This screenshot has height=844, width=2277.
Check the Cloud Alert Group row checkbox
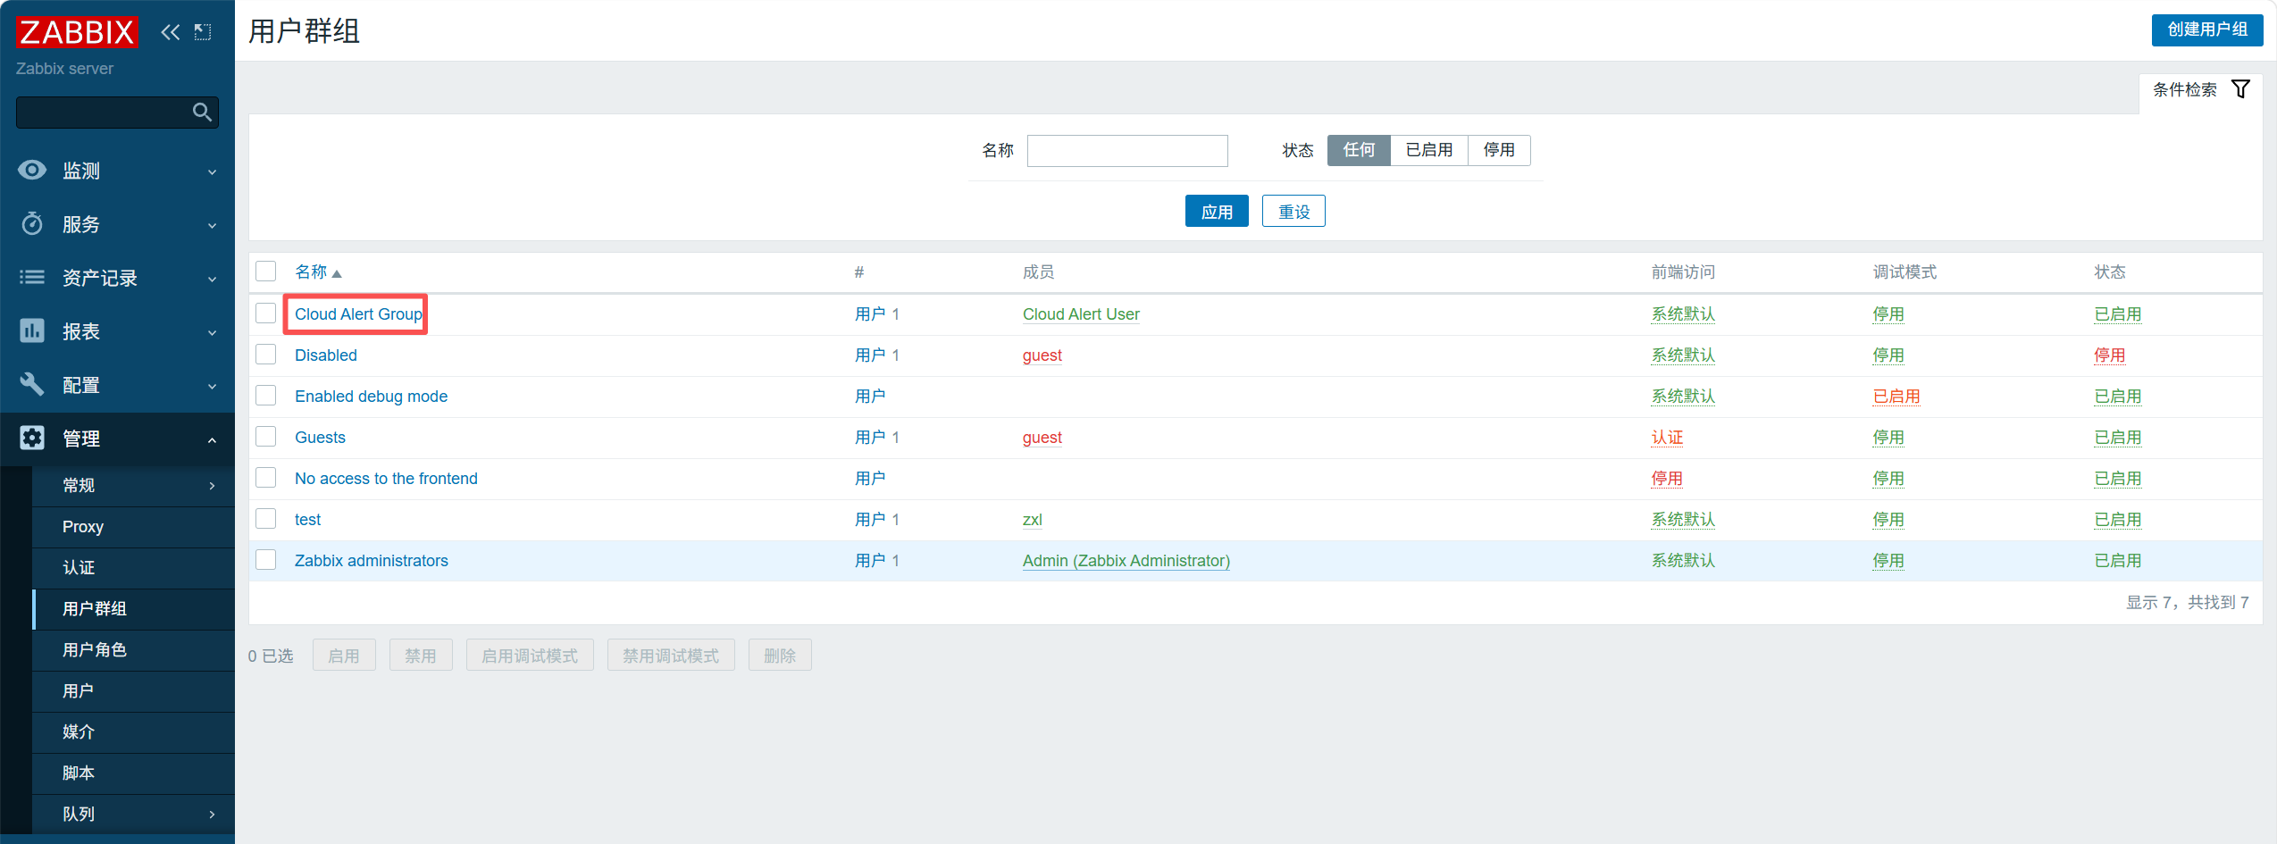click(x=266, y=313)
